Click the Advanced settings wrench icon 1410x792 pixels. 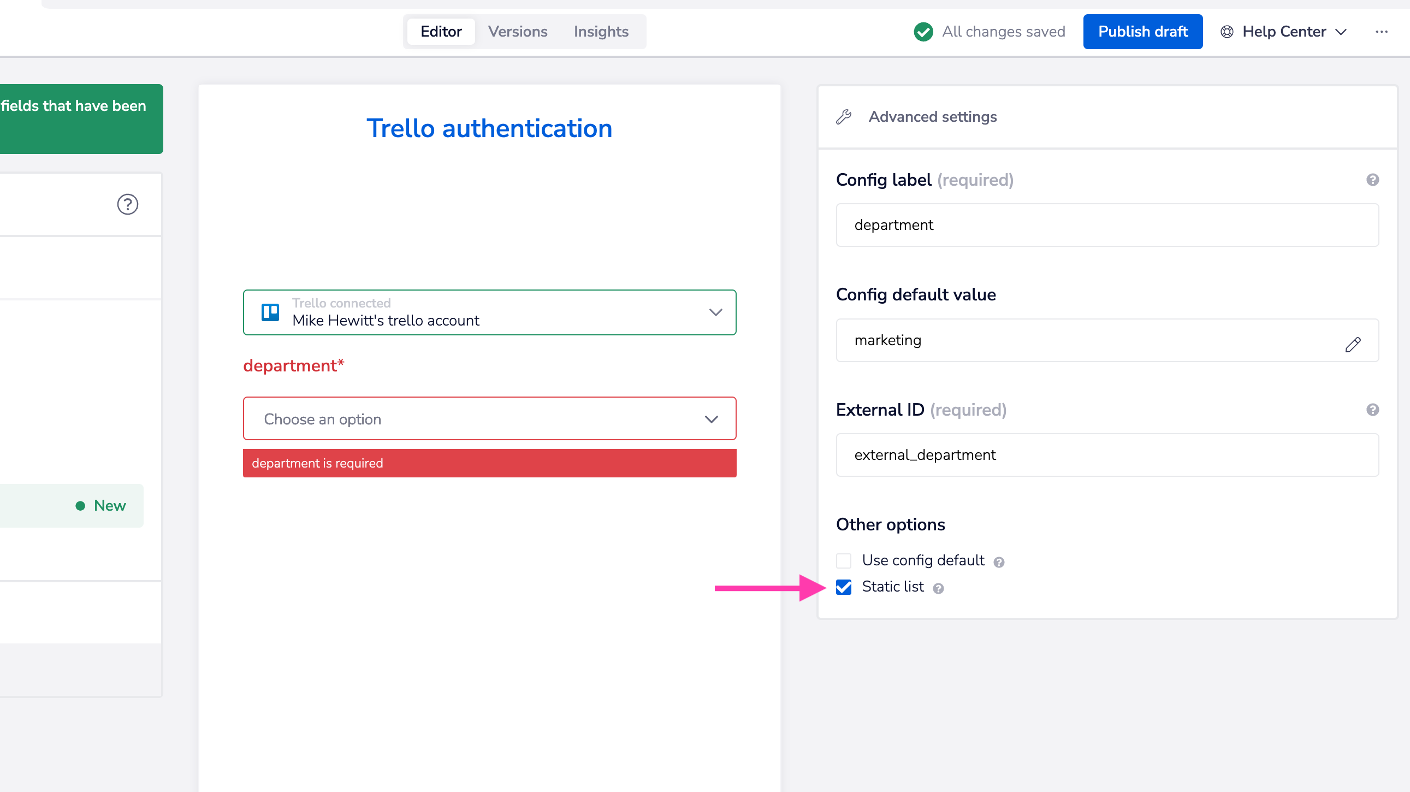[x=844, y=116]
